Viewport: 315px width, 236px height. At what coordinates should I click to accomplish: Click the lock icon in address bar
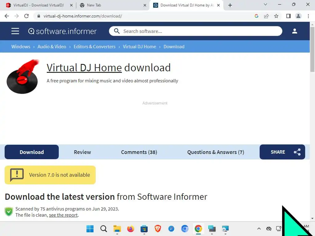[39, 16]
